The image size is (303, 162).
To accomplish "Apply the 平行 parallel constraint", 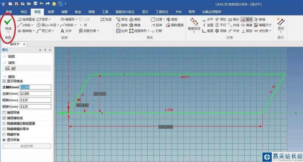I will click(221, 25).
